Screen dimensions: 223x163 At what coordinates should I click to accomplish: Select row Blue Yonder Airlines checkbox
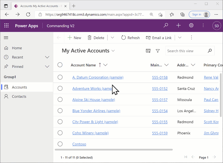coord(60,111)
